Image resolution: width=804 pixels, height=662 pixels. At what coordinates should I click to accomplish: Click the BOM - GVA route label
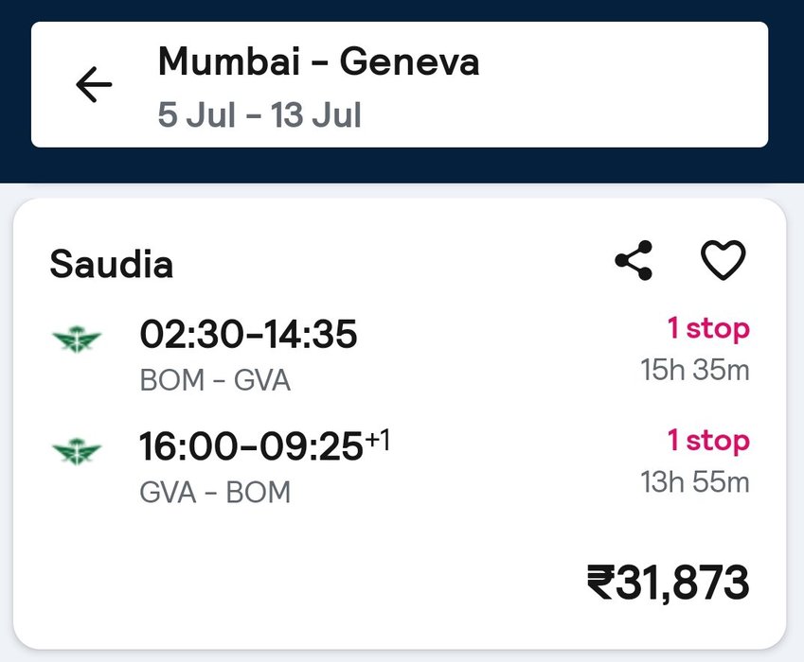[215, 380]
